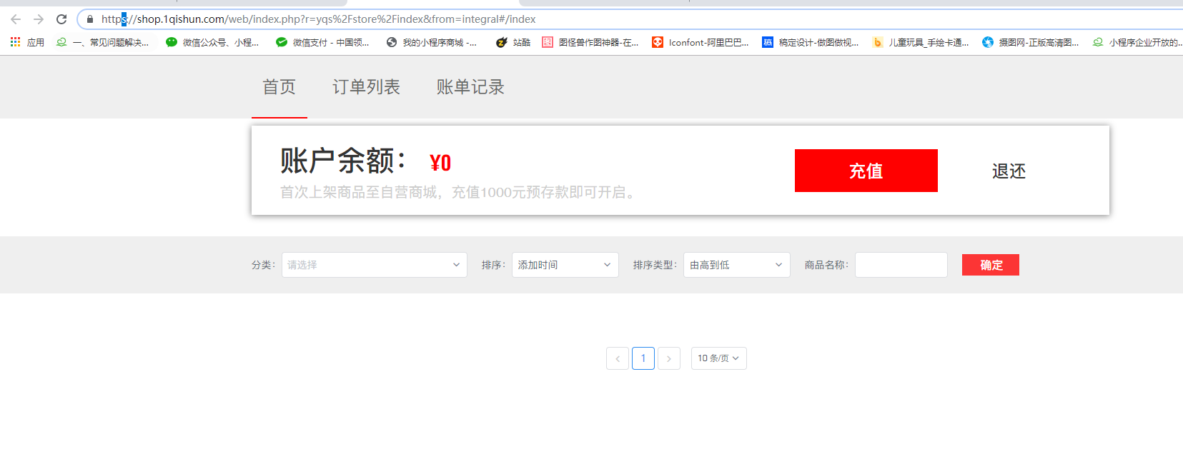Open the 站酷 bookmark

(513, 43)
